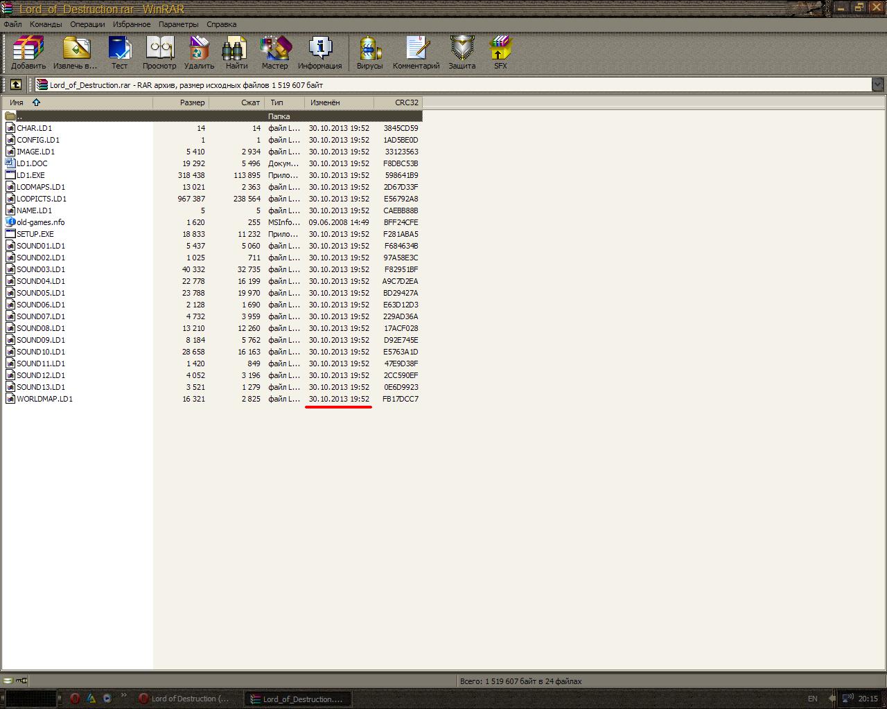Go up one folder level

15,85
